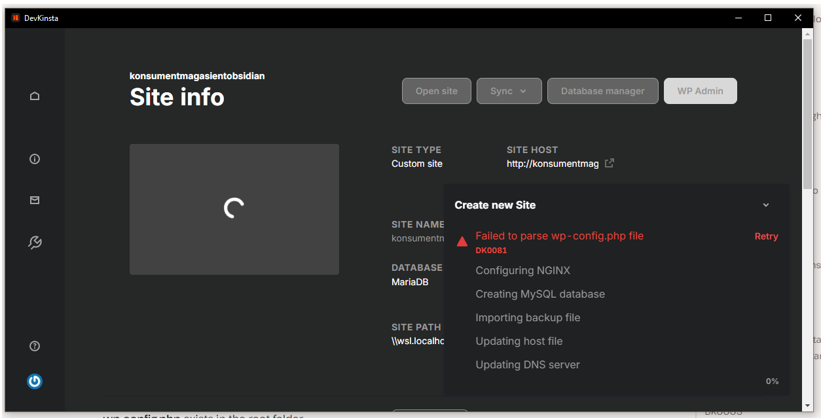Image resolution: width=821 pixels, height=420 pixels.
Task: Open the home icon in sidebar
Action: point(35,96)
